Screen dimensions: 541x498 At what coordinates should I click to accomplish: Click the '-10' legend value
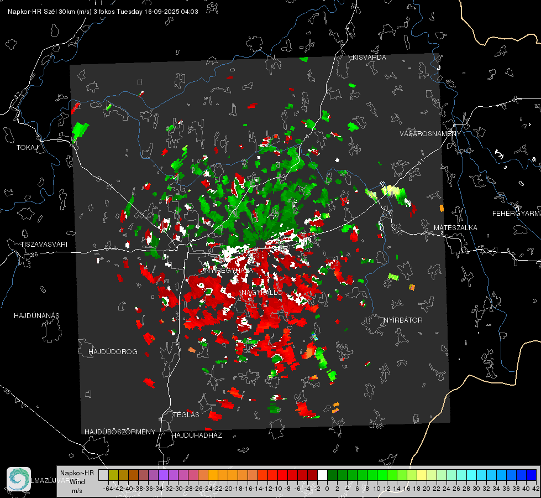[x=277, y=489]
